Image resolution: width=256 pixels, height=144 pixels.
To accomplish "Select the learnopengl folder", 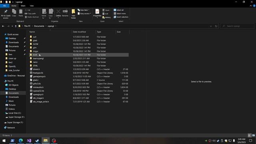I will pyautogui.click(x=79, y=58).
